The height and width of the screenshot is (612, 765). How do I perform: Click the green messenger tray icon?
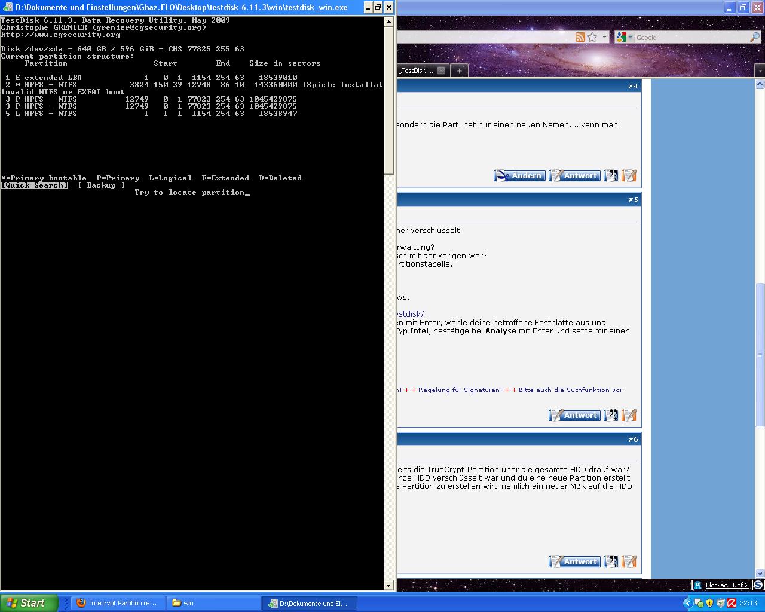tap(699, 603)
